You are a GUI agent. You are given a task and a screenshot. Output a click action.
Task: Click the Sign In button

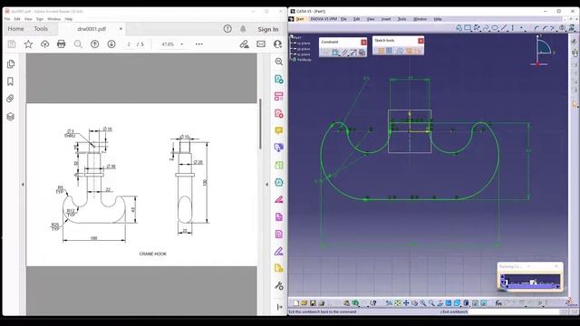(268, 29)
